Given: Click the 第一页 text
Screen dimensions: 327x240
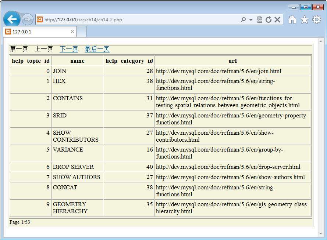Looking at the screenshot, I should pyautogui.click(x=19, y=49).
